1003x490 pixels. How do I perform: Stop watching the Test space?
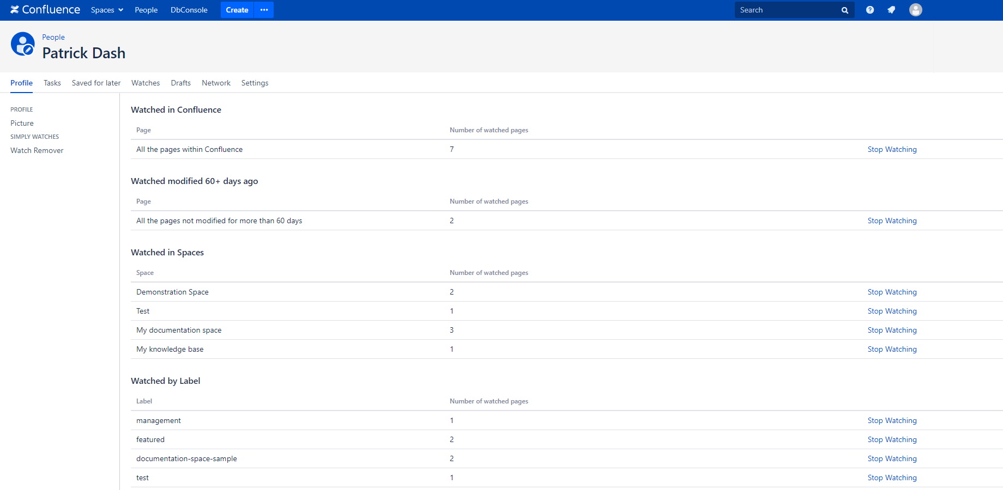click(892, 311)
